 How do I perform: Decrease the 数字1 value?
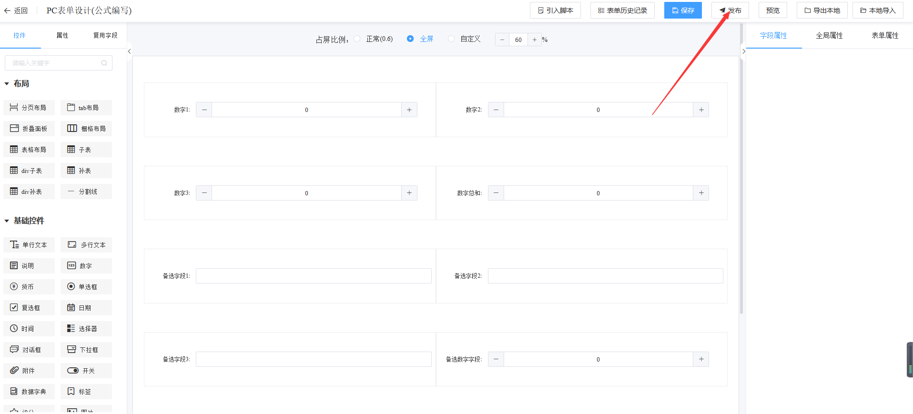click(x=204, y=110)
